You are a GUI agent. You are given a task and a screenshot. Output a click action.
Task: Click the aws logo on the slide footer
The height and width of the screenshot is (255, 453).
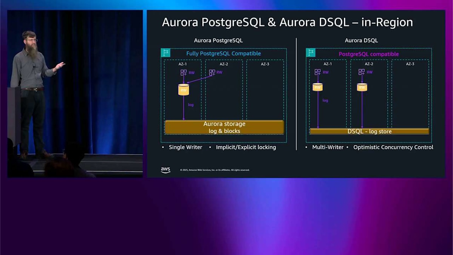(165, 170)
